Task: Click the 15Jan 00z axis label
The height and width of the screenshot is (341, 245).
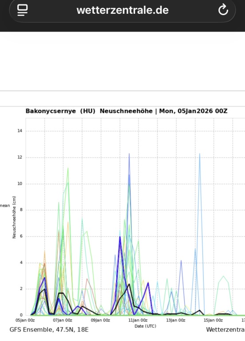Action: (x=213, y=320)
